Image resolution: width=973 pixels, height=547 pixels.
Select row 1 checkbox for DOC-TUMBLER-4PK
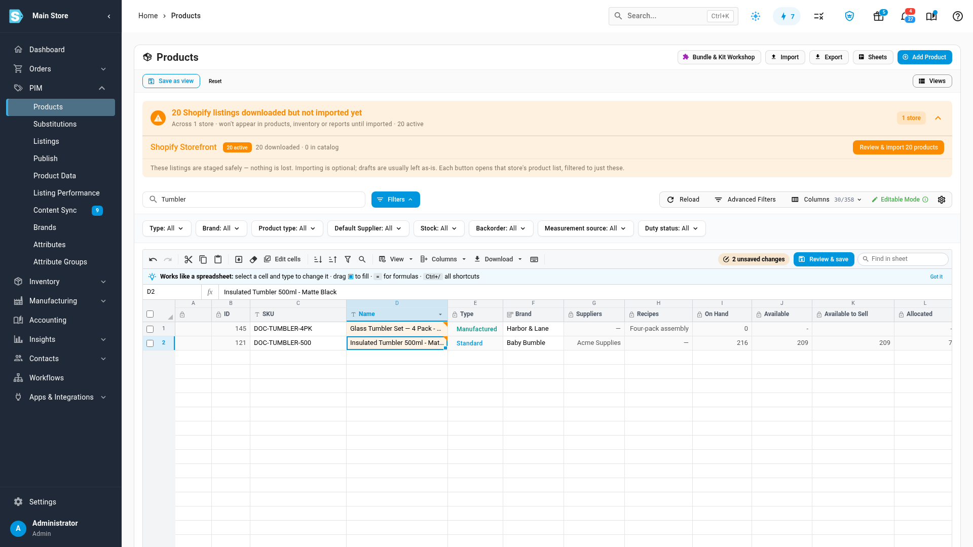(150, 329)
